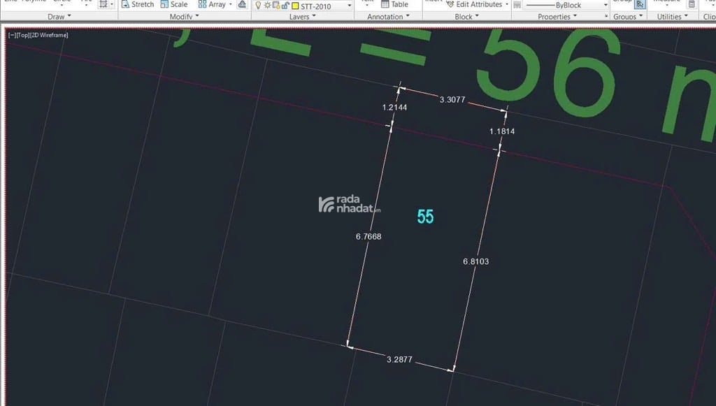This screenshot has height=406, width=716.
Task: Expand the Modify panel flyout
Action: (184, 17)
